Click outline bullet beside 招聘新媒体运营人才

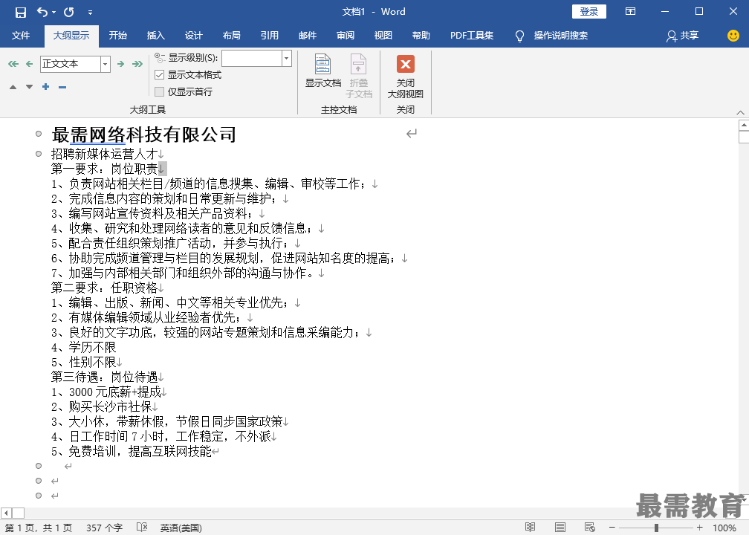(x=39, y=154)
